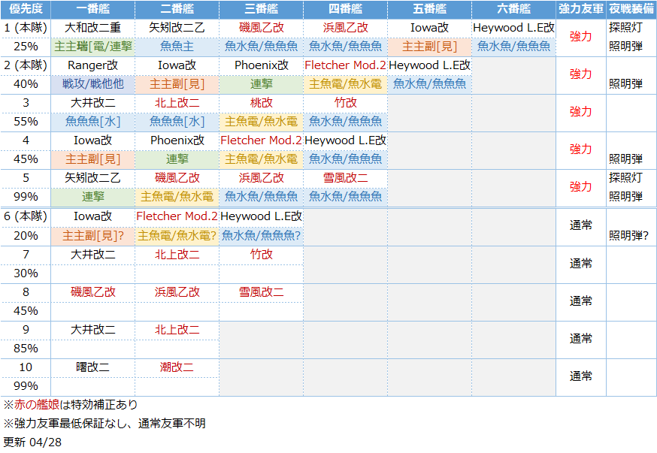657x453 pixels.
Task: Click the 夜戦装備 column header
Action: click(631, 9)
